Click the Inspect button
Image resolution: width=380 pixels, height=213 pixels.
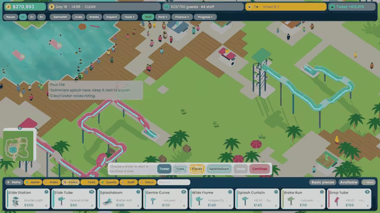[112, 17]
